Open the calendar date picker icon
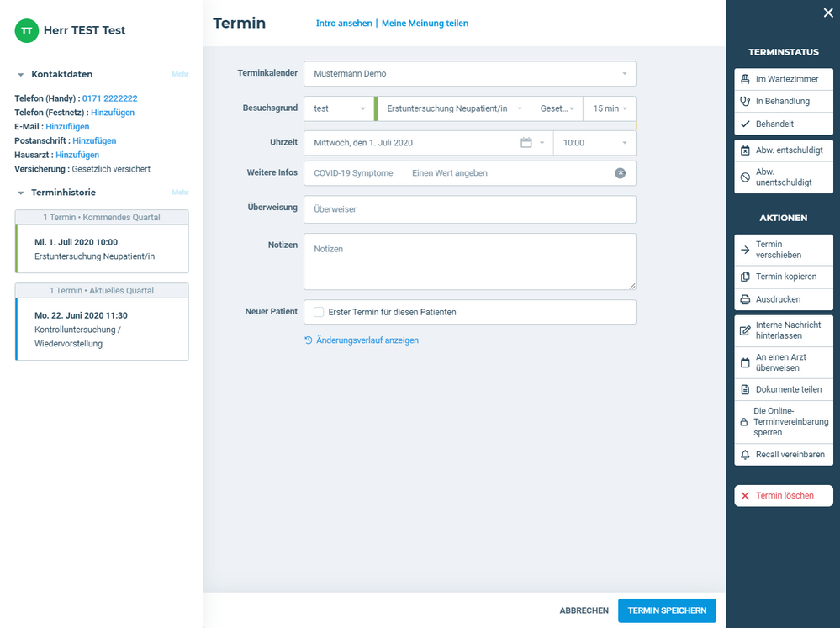Image resolution: width=840 pixels, height=628 pixels. [526, 143]
